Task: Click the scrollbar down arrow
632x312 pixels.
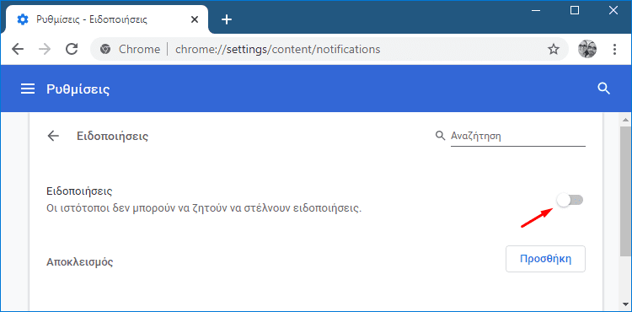Action: coord(625,303)
